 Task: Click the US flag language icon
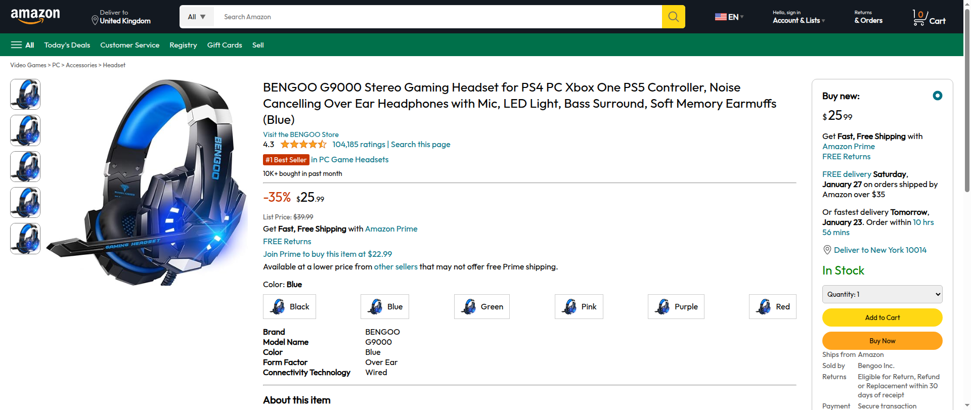[x=721, y=17]
